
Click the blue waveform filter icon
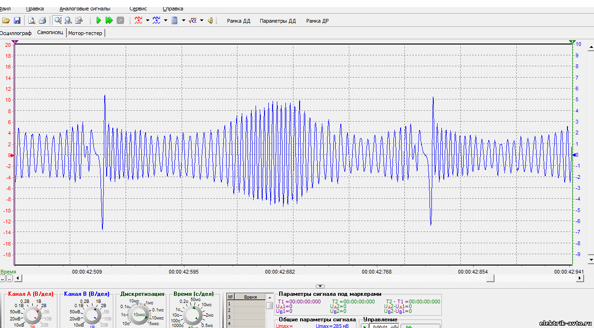coord(156,20)
